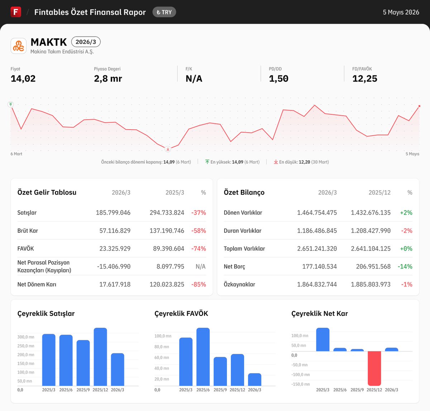
Task: Click the 2026/3 bar in Çeyreklik FAVÖK
Action: coord(255,380)
